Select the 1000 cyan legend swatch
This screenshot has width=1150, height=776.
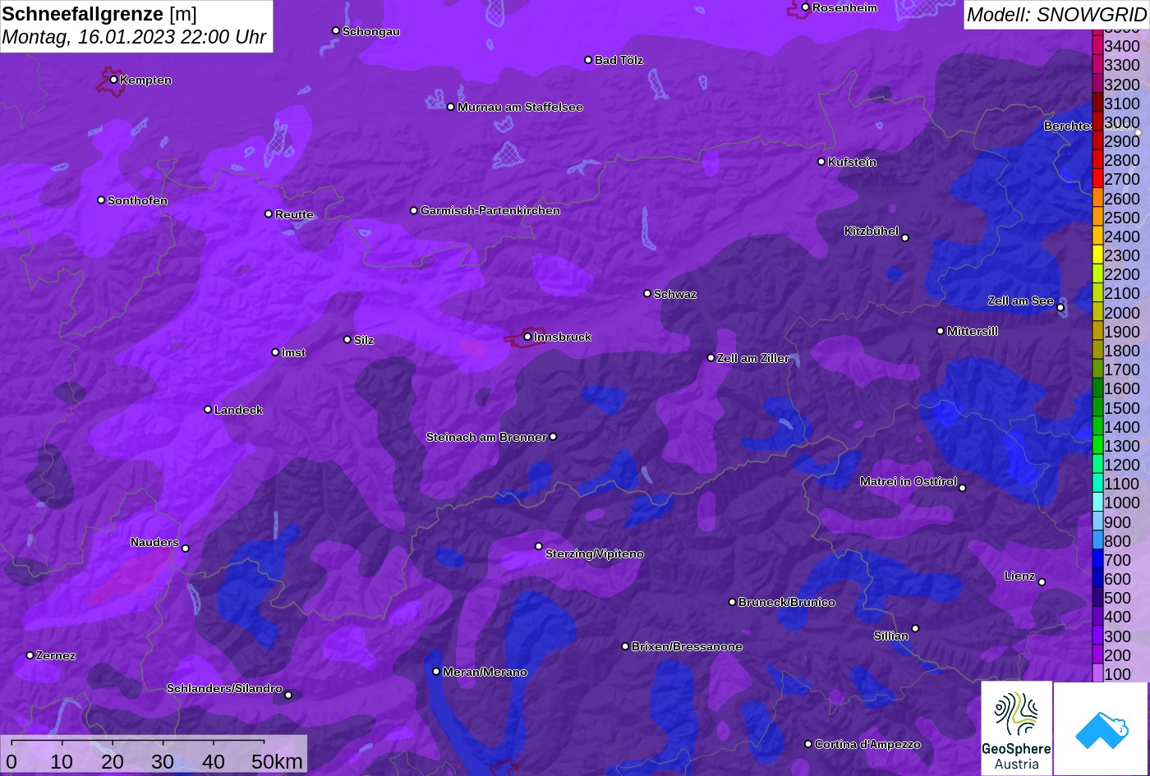[1097, 503]
